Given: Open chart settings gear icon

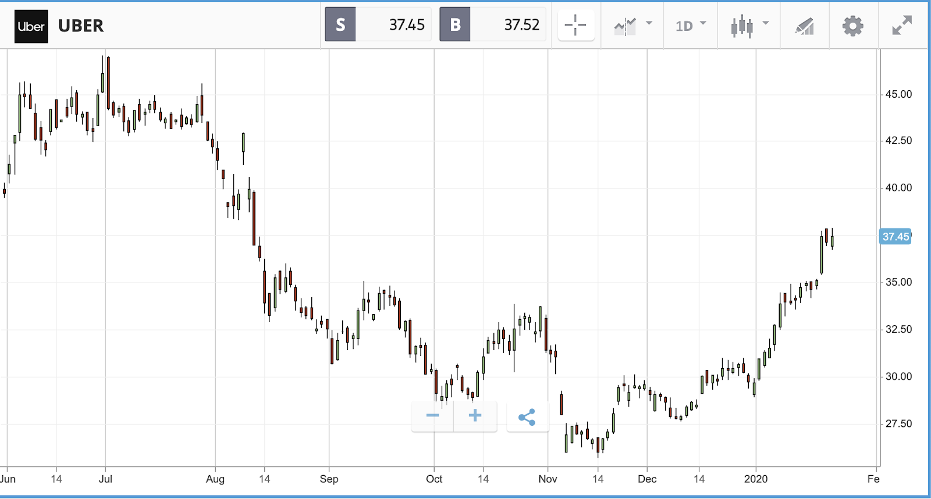Looking at the screenshot, I should (x=853, y=26).
